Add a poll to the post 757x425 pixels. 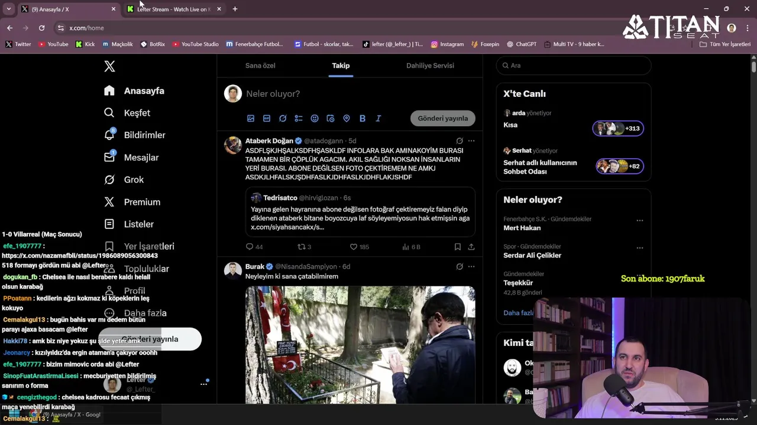tap(299, 119)
